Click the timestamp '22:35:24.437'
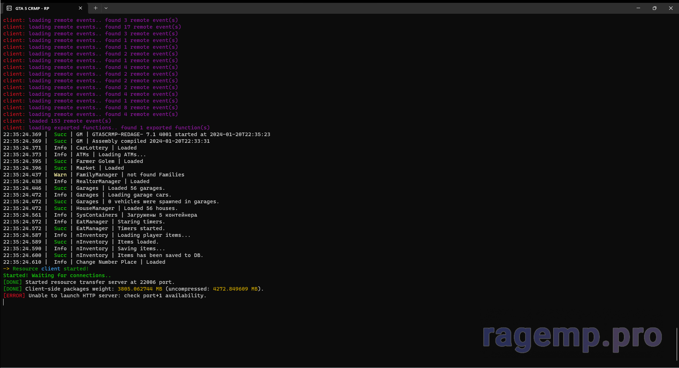The height and width of the screenshot is (368, 679). coord(22,175)
